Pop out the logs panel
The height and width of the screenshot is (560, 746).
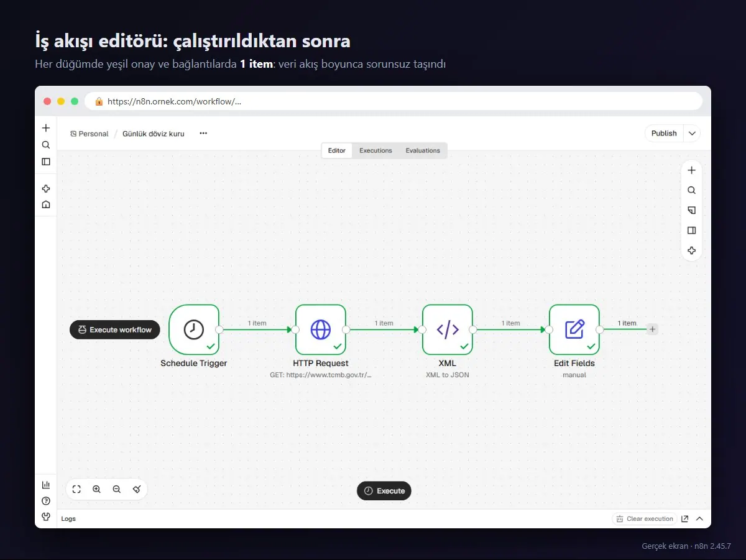tap(684, 518)
